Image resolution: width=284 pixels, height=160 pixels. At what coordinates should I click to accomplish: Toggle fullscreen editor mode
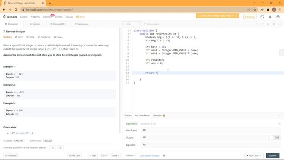pos(280,24)
